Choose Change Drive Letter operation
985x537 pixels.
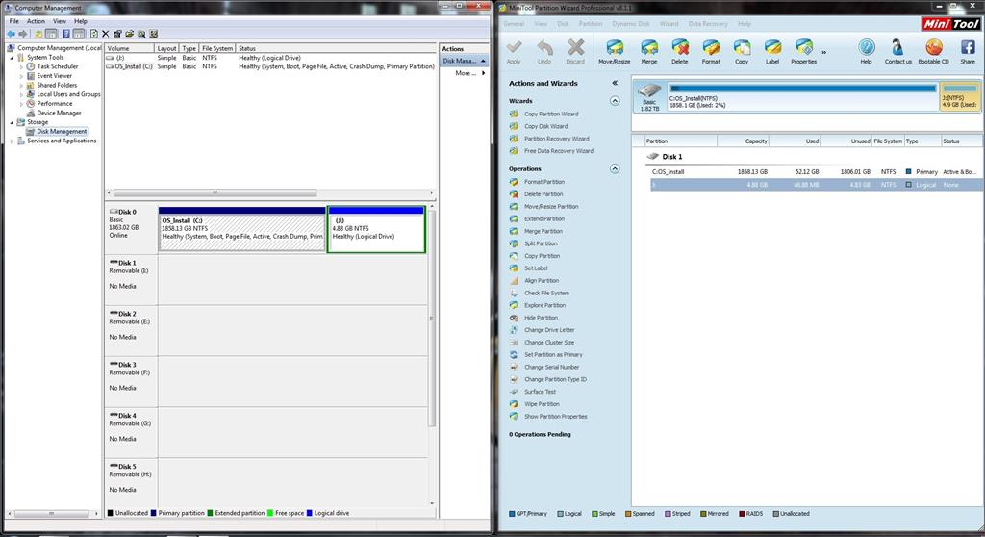coord(549,330)
